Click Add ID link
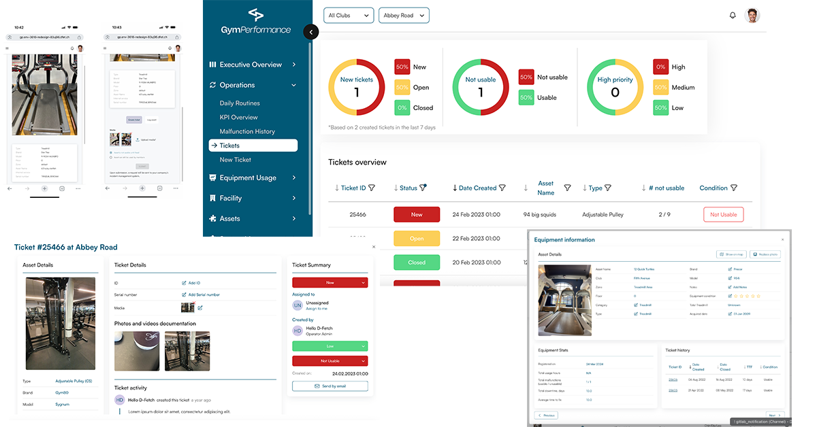 pyautogui.click(x=191, y=282)
